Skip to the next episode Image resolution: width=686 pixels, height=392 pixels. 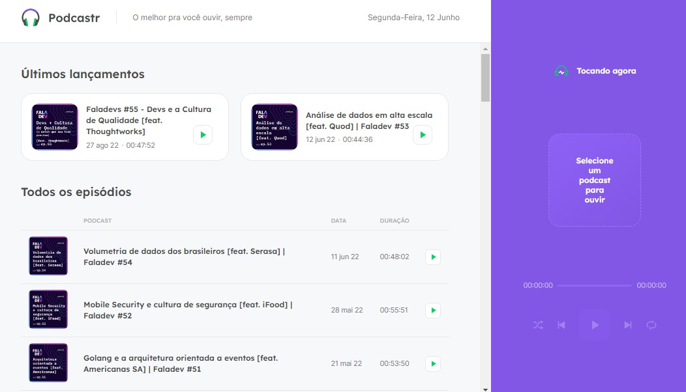(628, 324)
